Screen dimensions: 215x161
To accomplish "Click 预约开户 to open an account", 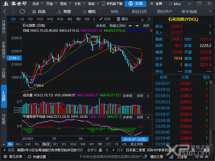I will (x=164, y=12).
